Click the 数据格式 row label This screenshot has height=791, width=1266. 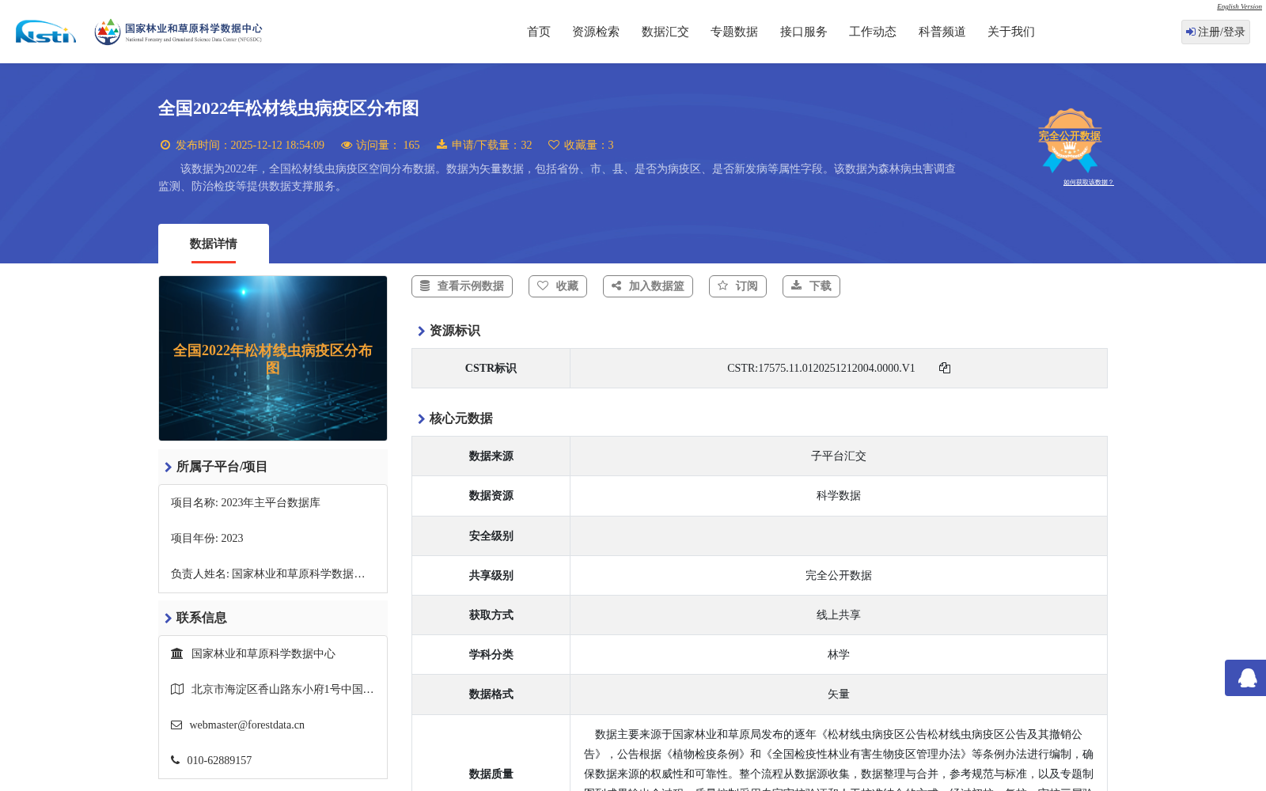point(491,694)
